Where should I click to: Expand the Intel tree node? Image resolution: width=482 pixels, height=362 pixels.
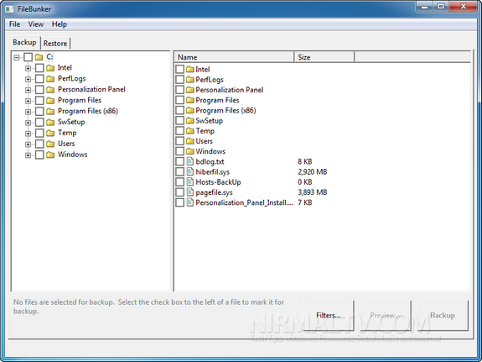[28, 68]
